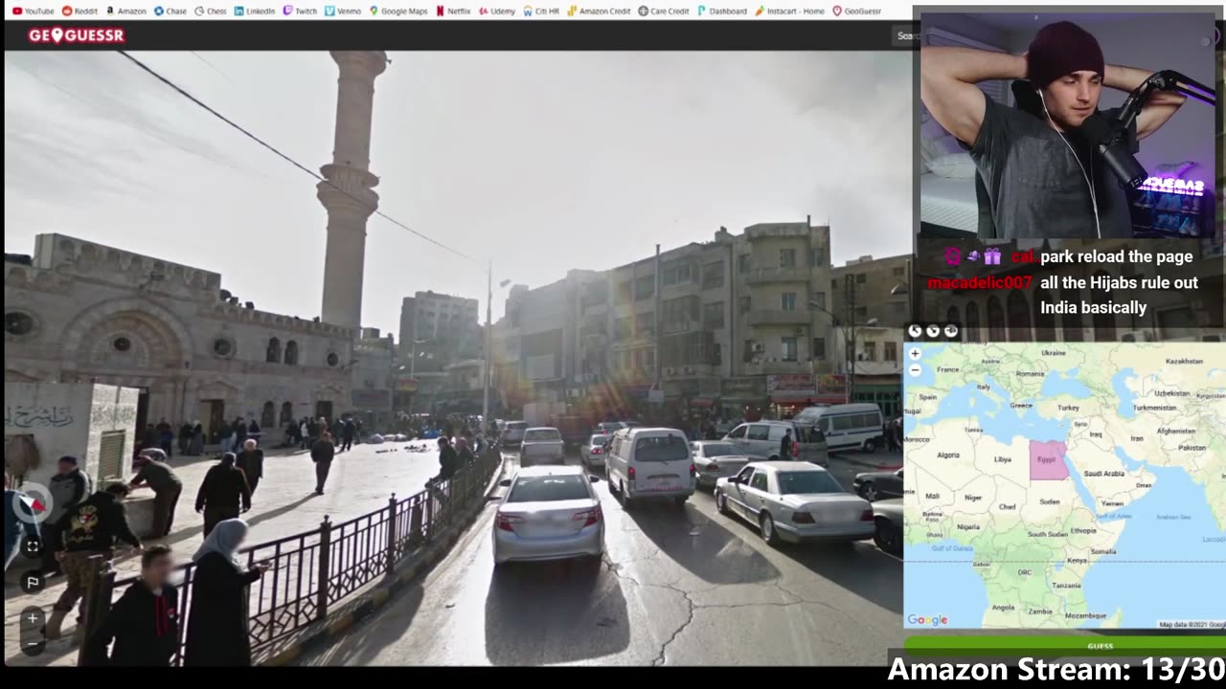
Task: Zoom out the street view
Action: 32,645
